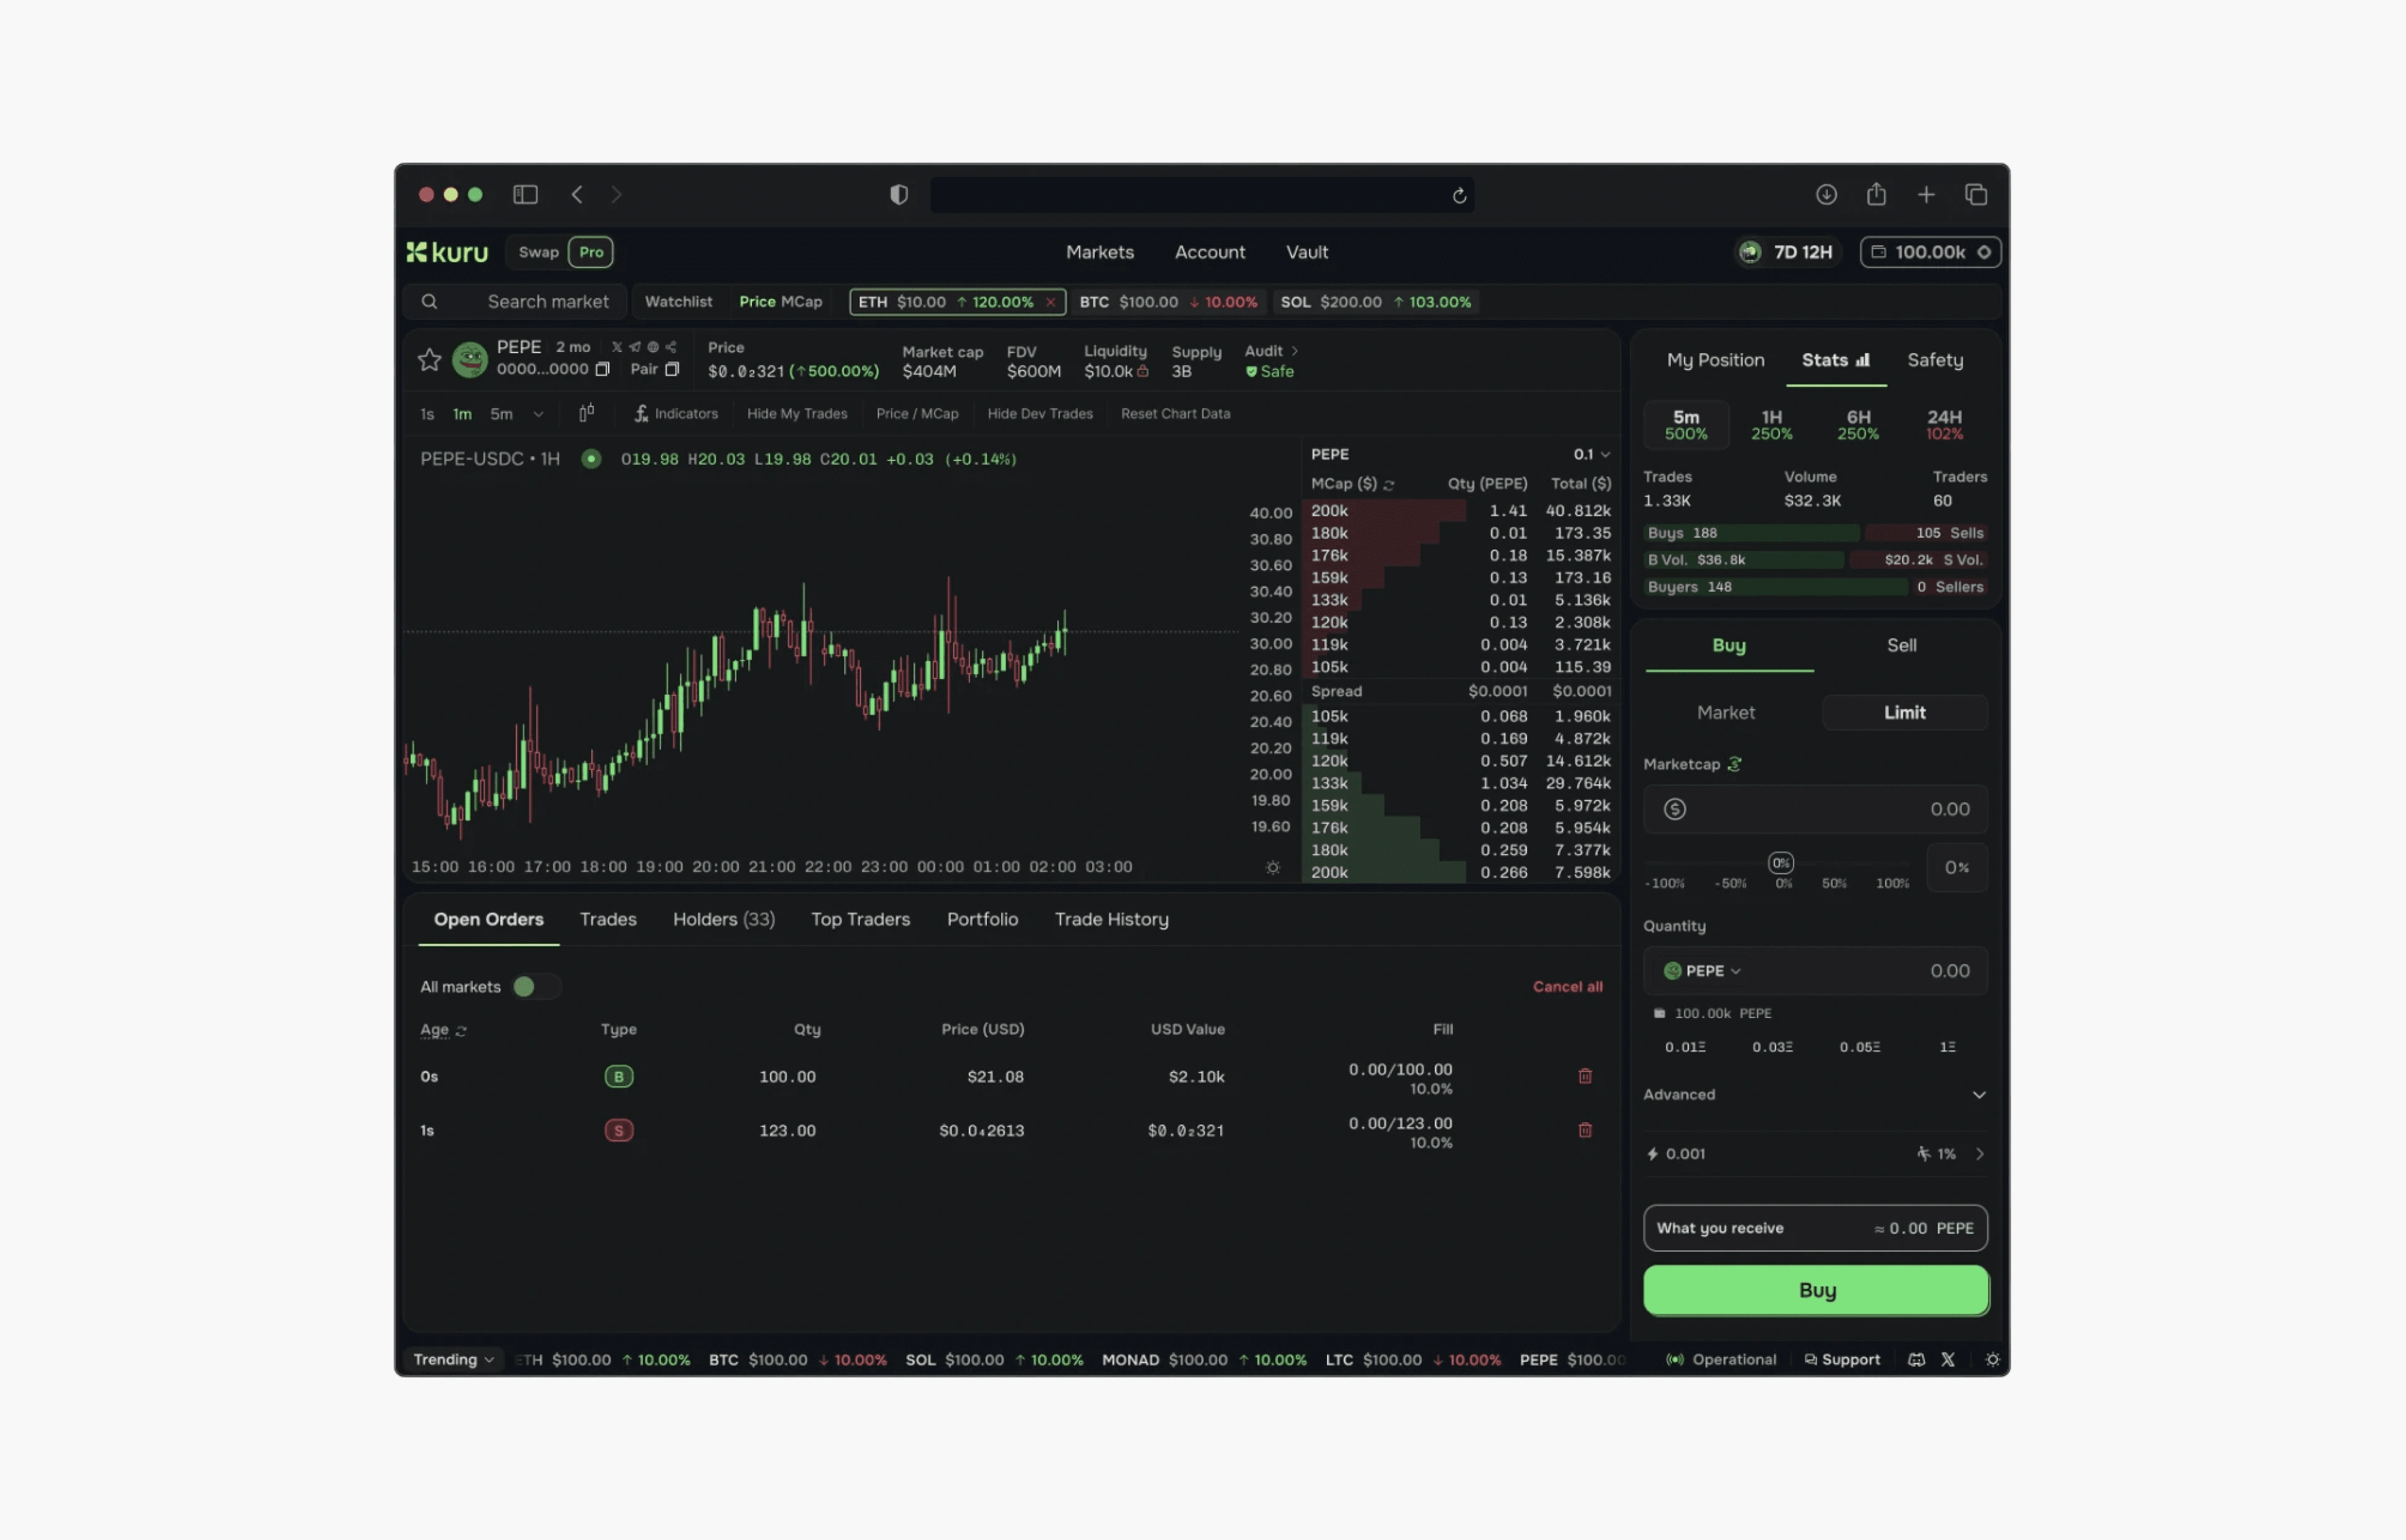The image size is (2406, 1540).
Task: Open the PEPE Telegram link icon
Action: tap(635, 347)
